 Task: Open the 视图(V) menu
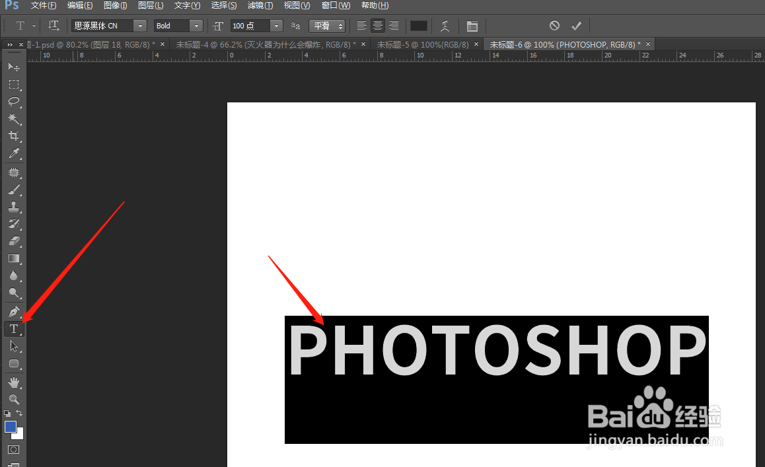pos(297,5)
